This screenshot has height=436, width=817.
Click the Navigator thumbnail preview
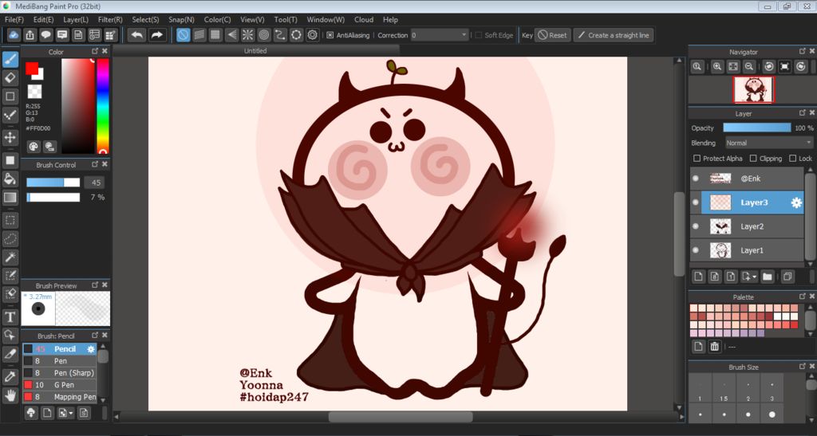(x=753, y=90)
